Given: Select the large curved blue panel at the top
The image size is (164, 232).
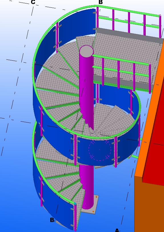Looking at the screenshot, I should (x=77, y=27).
